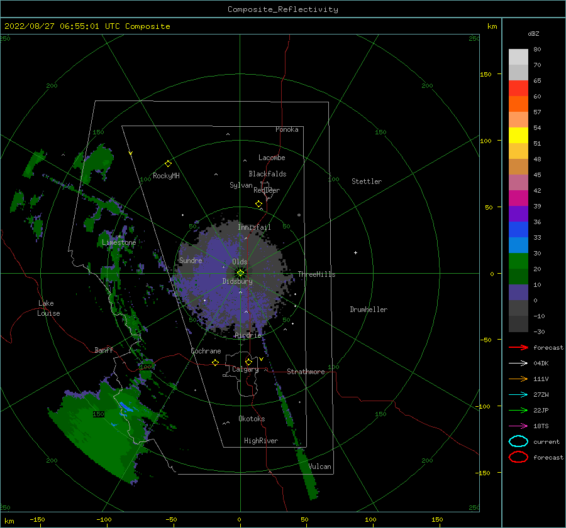
Task: Click the Didsbury city label
Action: [x=237, y=281]
